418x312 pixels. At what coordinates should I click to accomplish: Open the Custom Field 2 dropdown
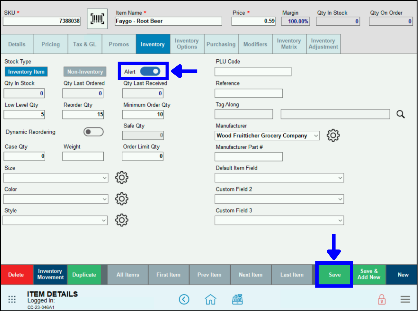pos(340,199)
